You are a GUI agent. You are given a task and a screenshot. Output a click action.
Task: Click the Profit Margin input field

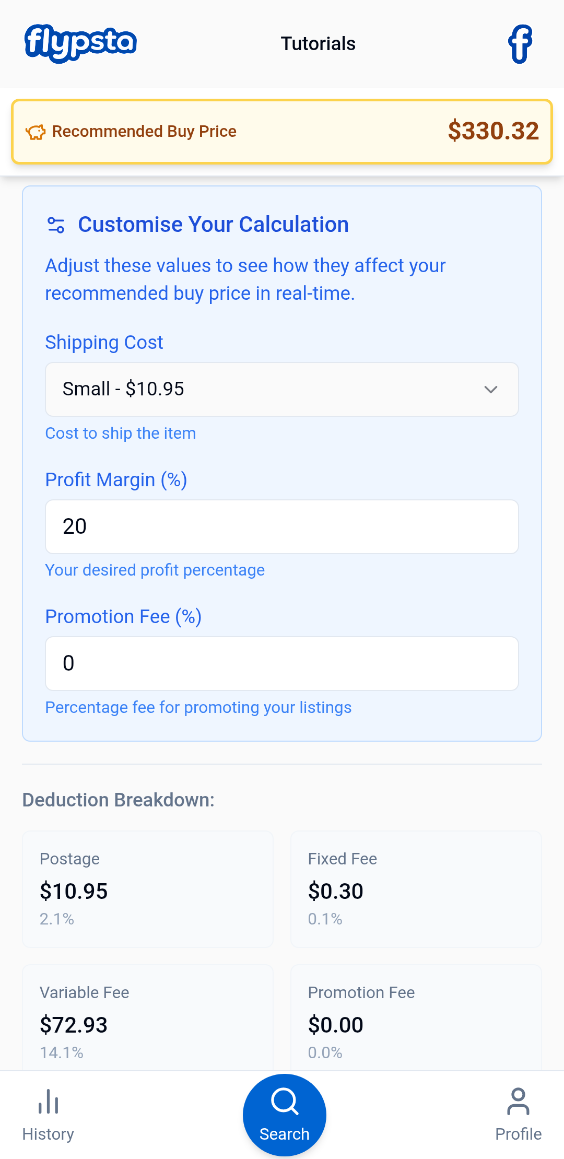[x=282, y=526]
